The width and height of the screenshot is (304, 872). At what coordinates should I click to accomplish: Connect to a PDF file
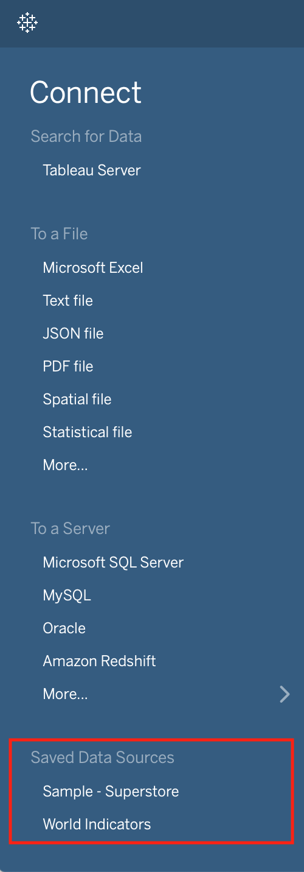(x=68, y=367)
